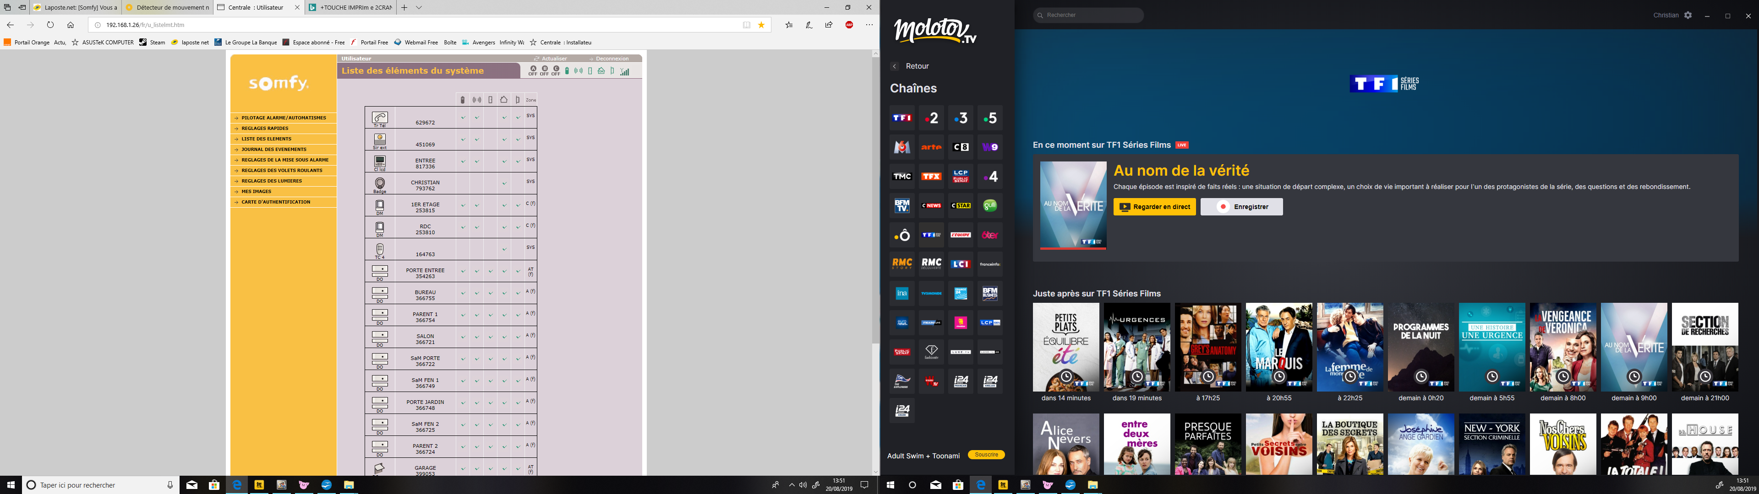
Task: Open Microsoft Store from left taskbar
Action: [214, 485]
